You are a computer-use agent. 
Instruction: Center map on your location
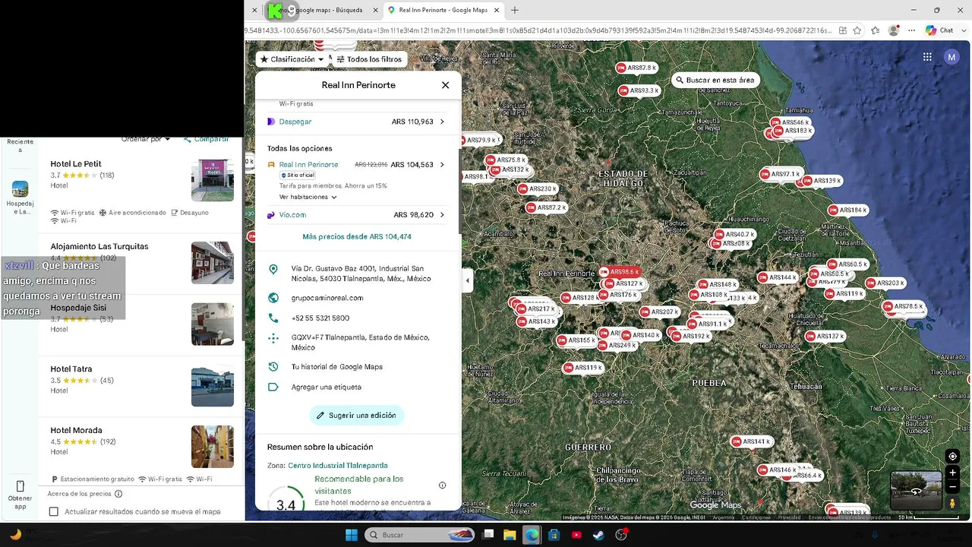pyautogui.click(x=952, y=457)
